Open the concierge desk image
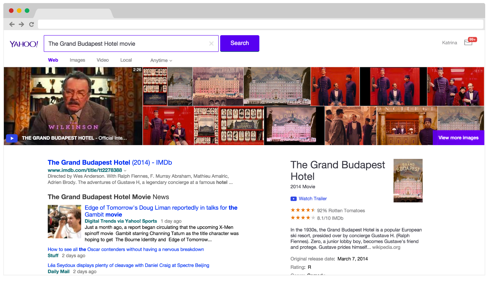Image resolution: width=487 pixels, height=281 pixels. tap(407, 126)
